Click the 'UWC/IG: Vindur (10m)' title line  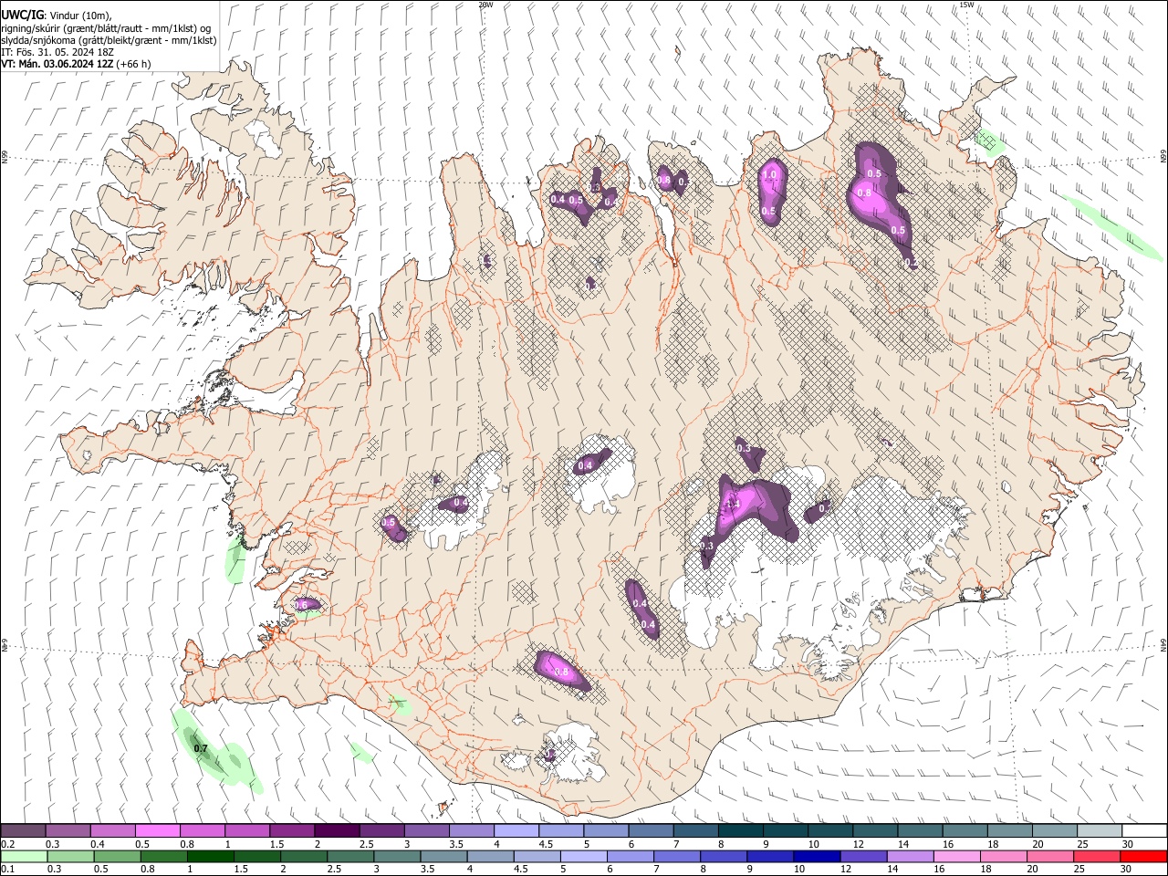coord(57,15)
